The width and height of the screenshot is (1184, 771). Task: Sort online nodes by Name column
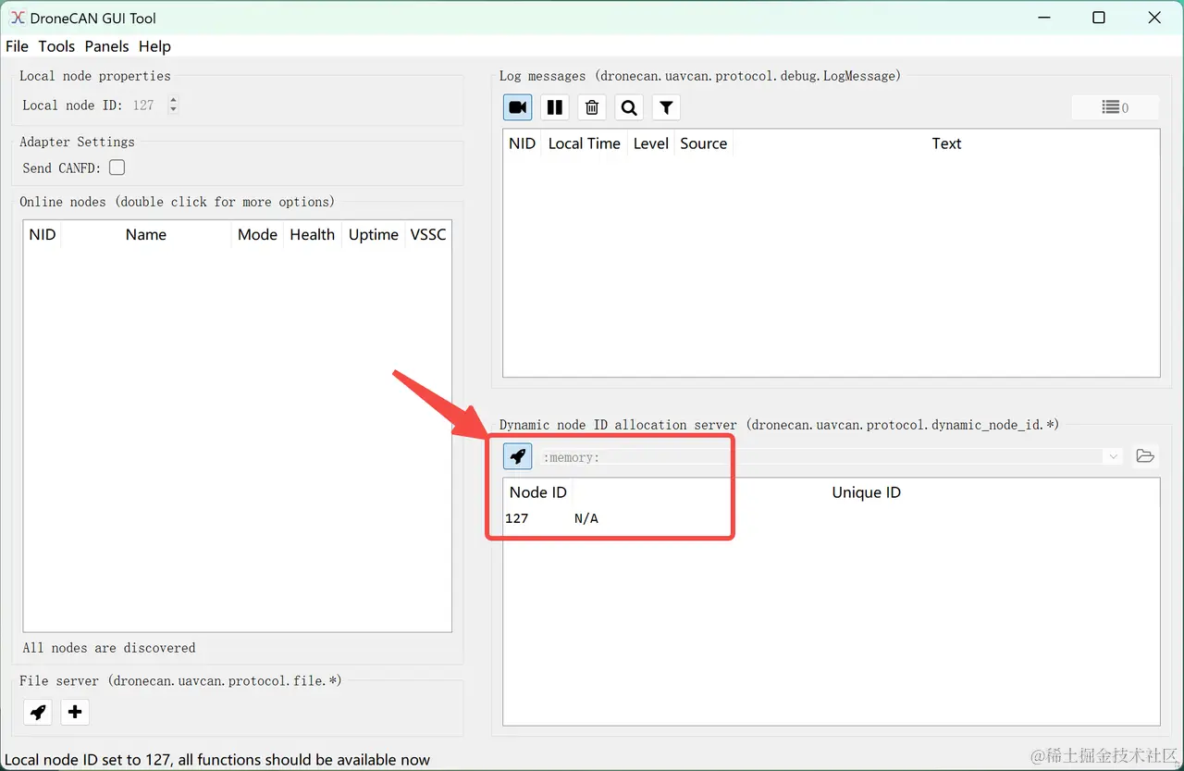click(146, 235)
